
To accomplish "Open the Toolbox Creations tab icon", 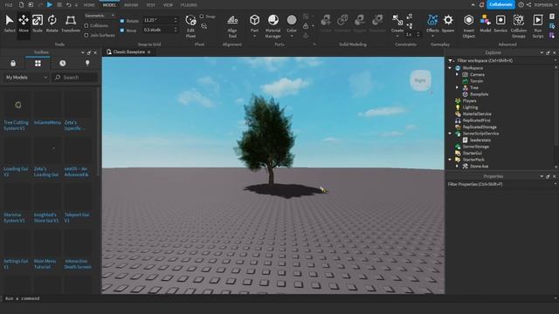I will pyautogui.click(x=87, y=64).
